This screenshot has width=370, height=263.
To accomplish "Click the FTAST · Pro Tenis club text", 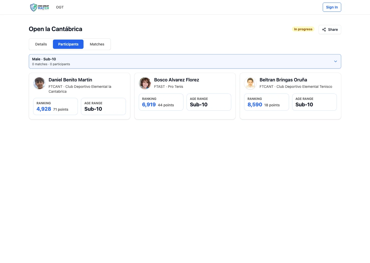I will pyautogui.click(x=169, y=87).
